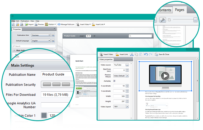Image resolution: width=203 pixels, height=130 pixels.
Task: Click the pages number field showing 8-9
Action: (x=88, y=36)
